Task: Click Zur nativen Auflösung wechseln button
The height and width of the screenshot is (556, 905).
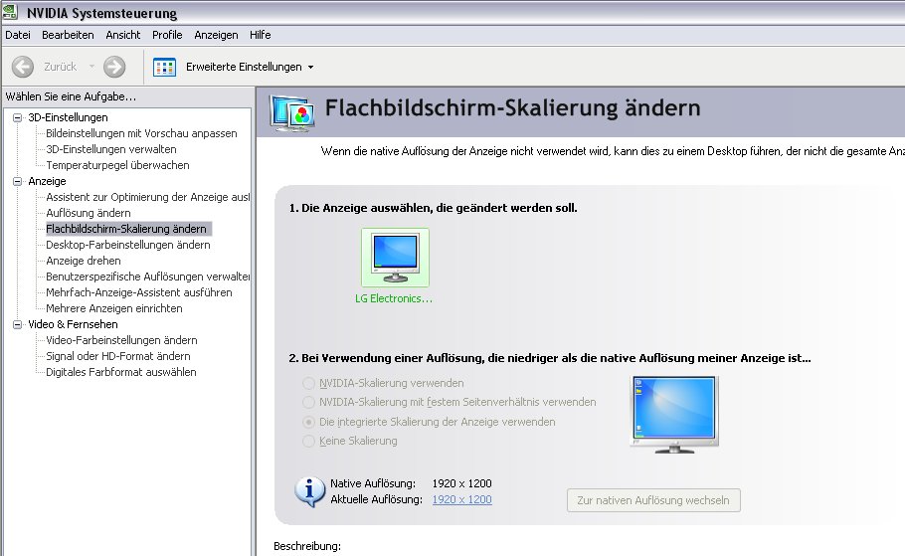Action: pos(653,500)
